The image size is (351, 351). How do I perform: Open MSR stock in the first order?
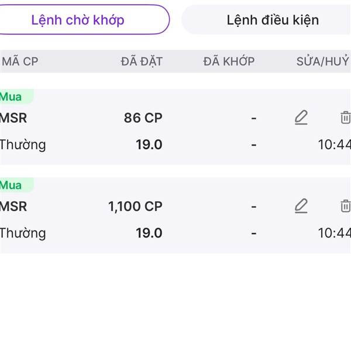[x=13, y=118]
